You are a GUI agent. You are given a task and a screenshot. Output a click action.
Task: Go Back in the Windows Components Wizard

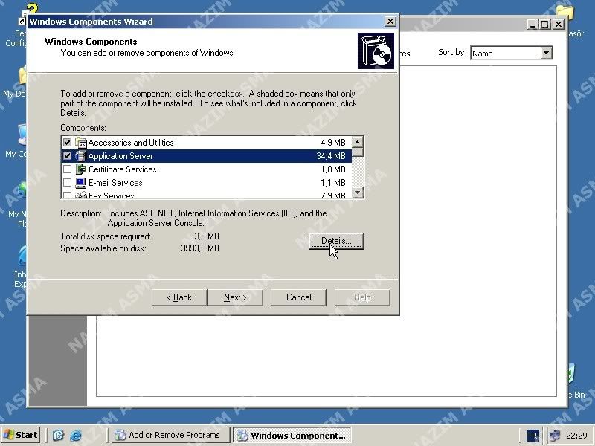pyautogui.click(x=179, y=297)
